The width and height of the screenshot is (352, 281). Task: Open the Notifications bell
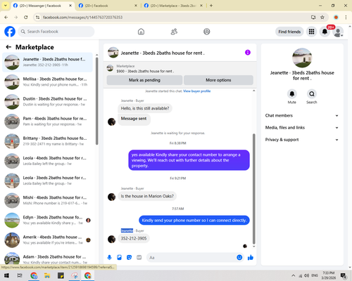point(325,32)
